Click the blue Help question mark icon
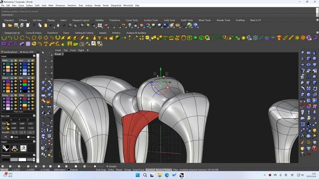The width and height of the screenshot is (319, 179). pyautogui.click(x=195, y=25)
